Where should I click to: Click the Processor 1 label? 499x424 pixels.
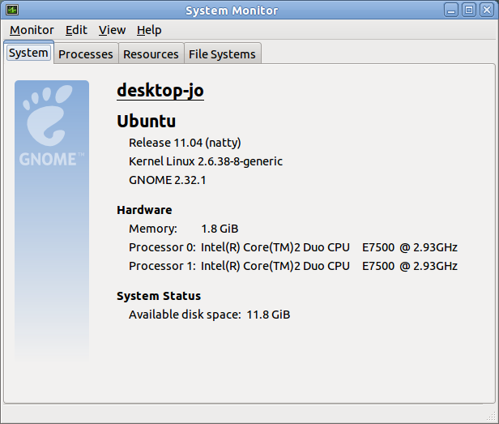coord(162,266)
